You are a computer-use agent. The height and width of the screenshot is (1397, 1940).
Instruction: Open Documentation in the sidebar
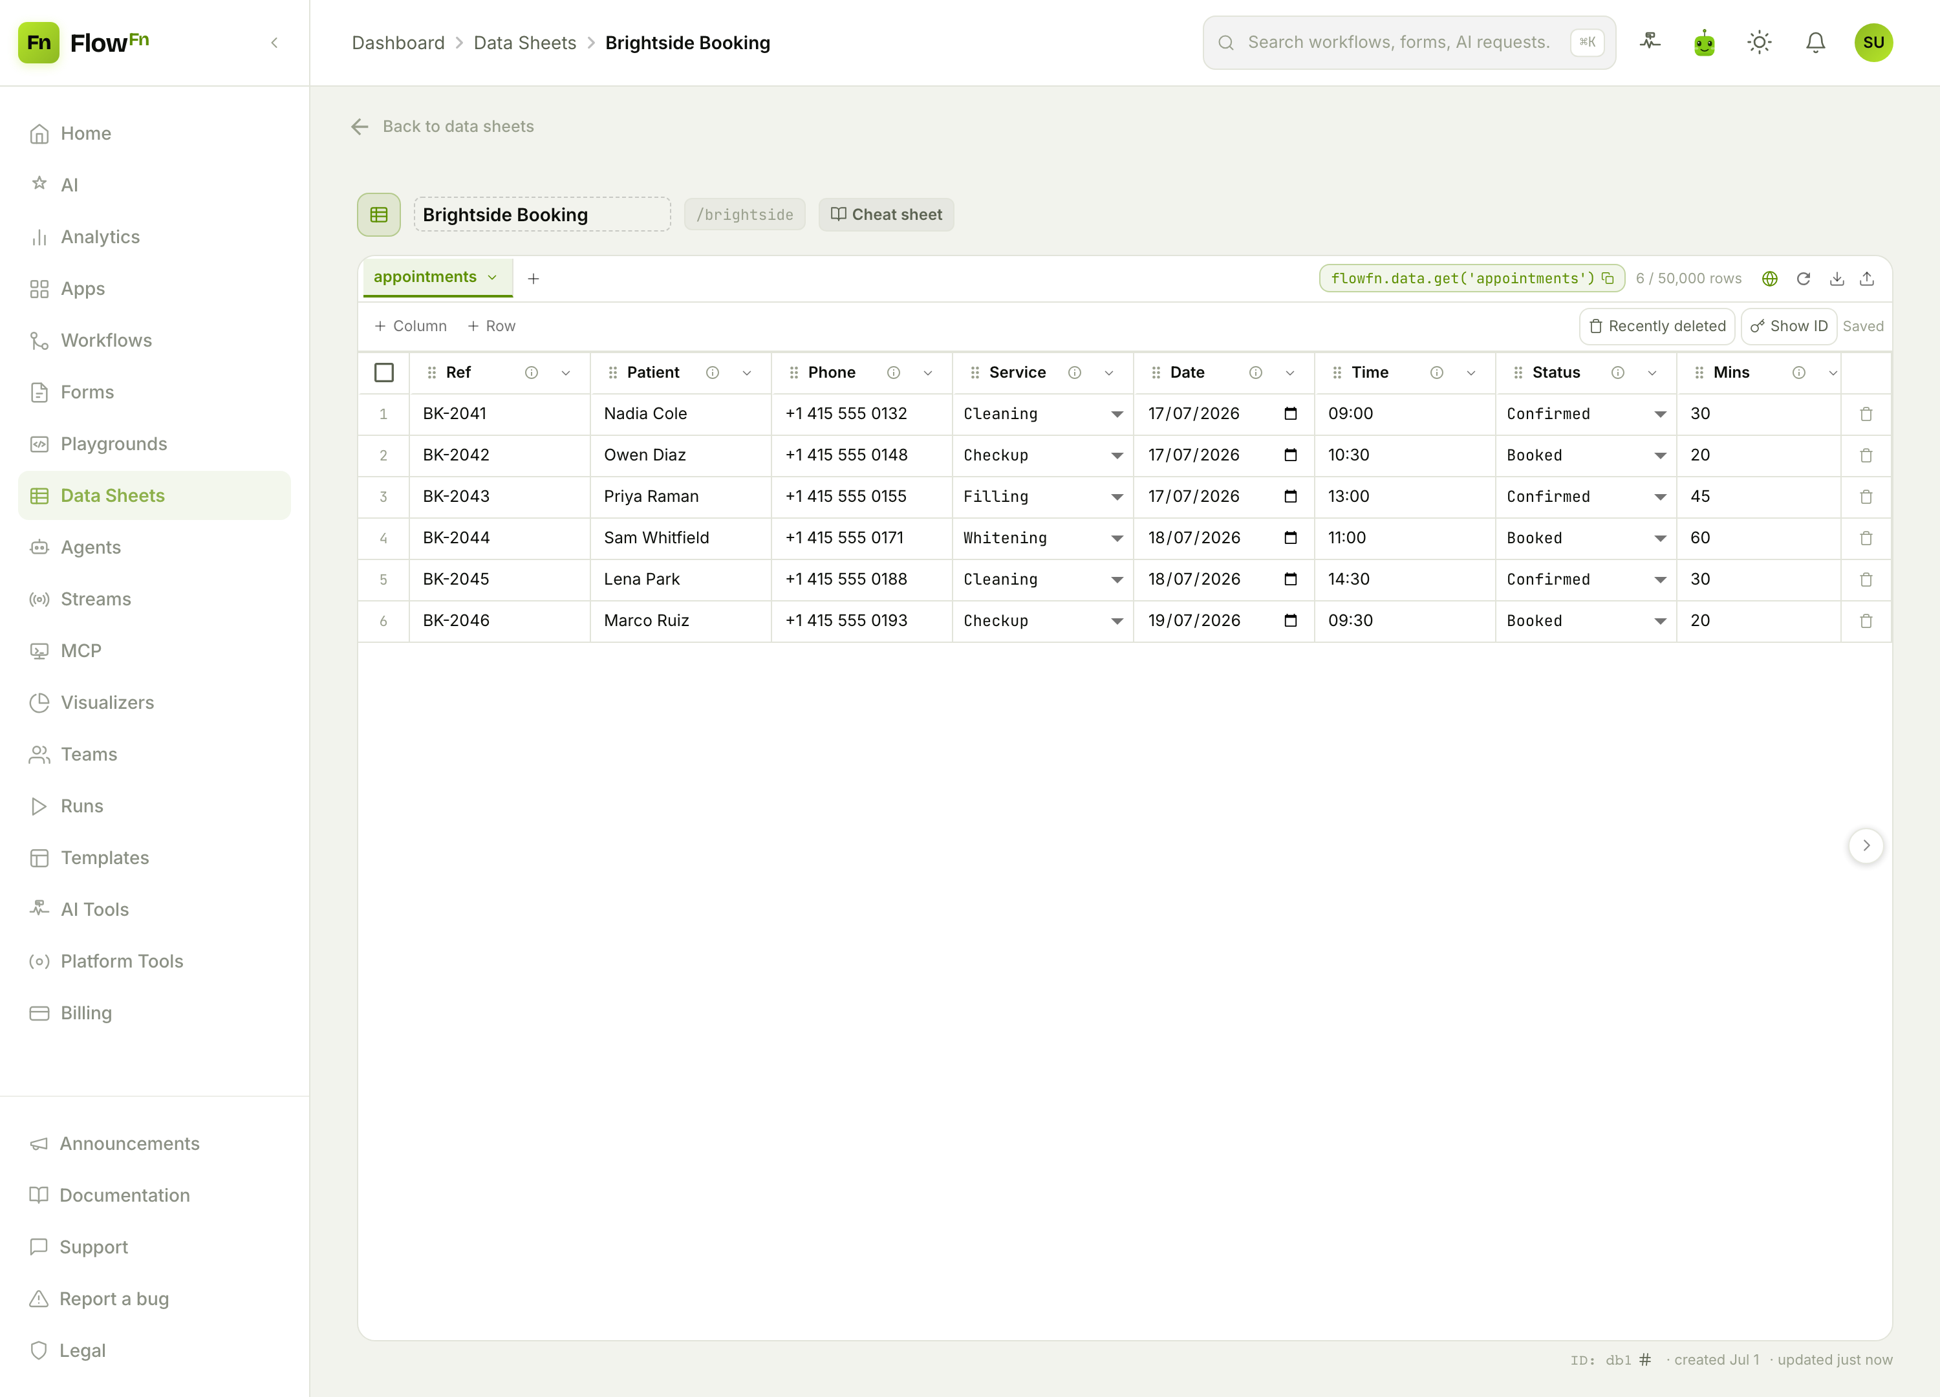coord(154,1196)
